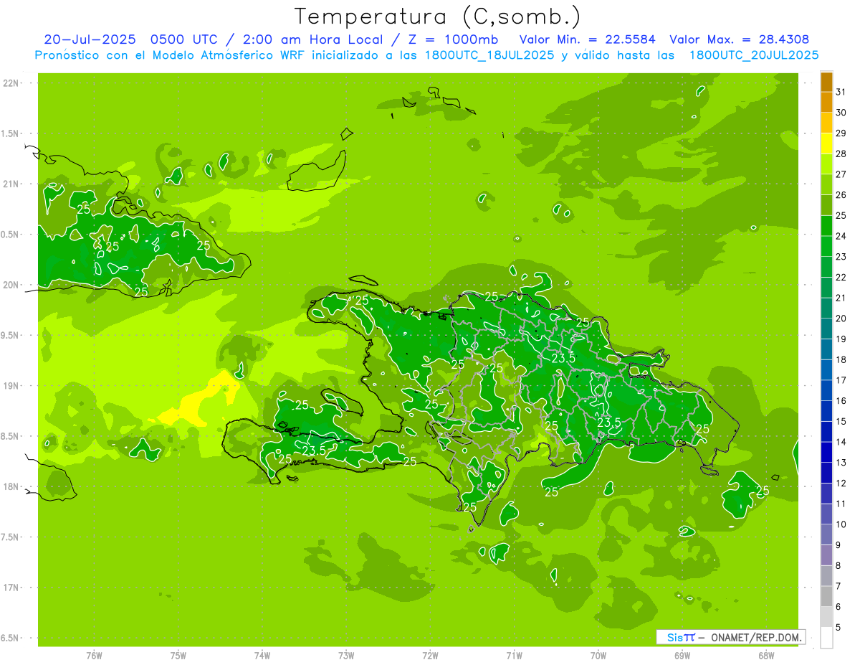Viewport: 860px width, 665px height.
Task: Click the "70W" longitude label
Action: [x=598, y=655]
